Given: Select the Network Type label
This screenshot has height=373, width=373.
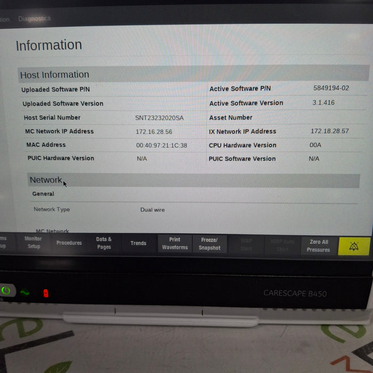Looking at the screenshot, I should coord(52,209).
